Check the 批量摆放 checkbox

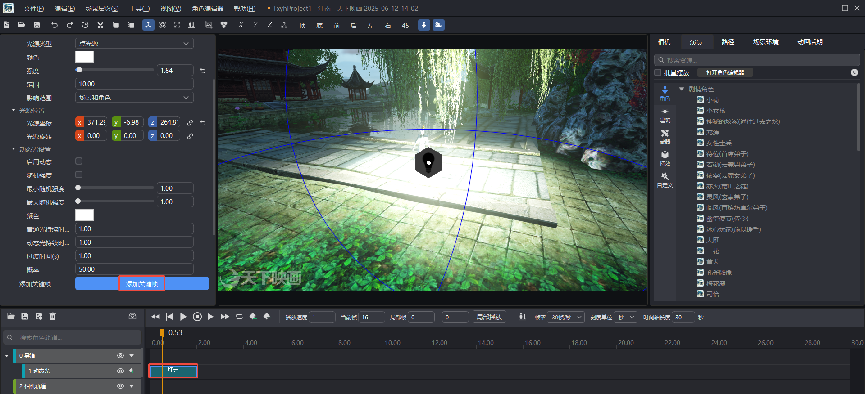658,72
